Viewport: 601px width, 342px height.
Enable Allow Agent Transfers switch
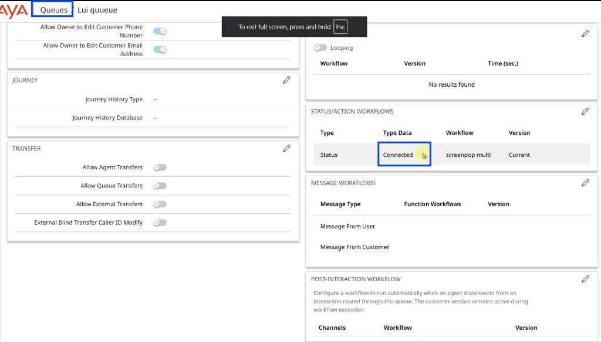[160, 167]
